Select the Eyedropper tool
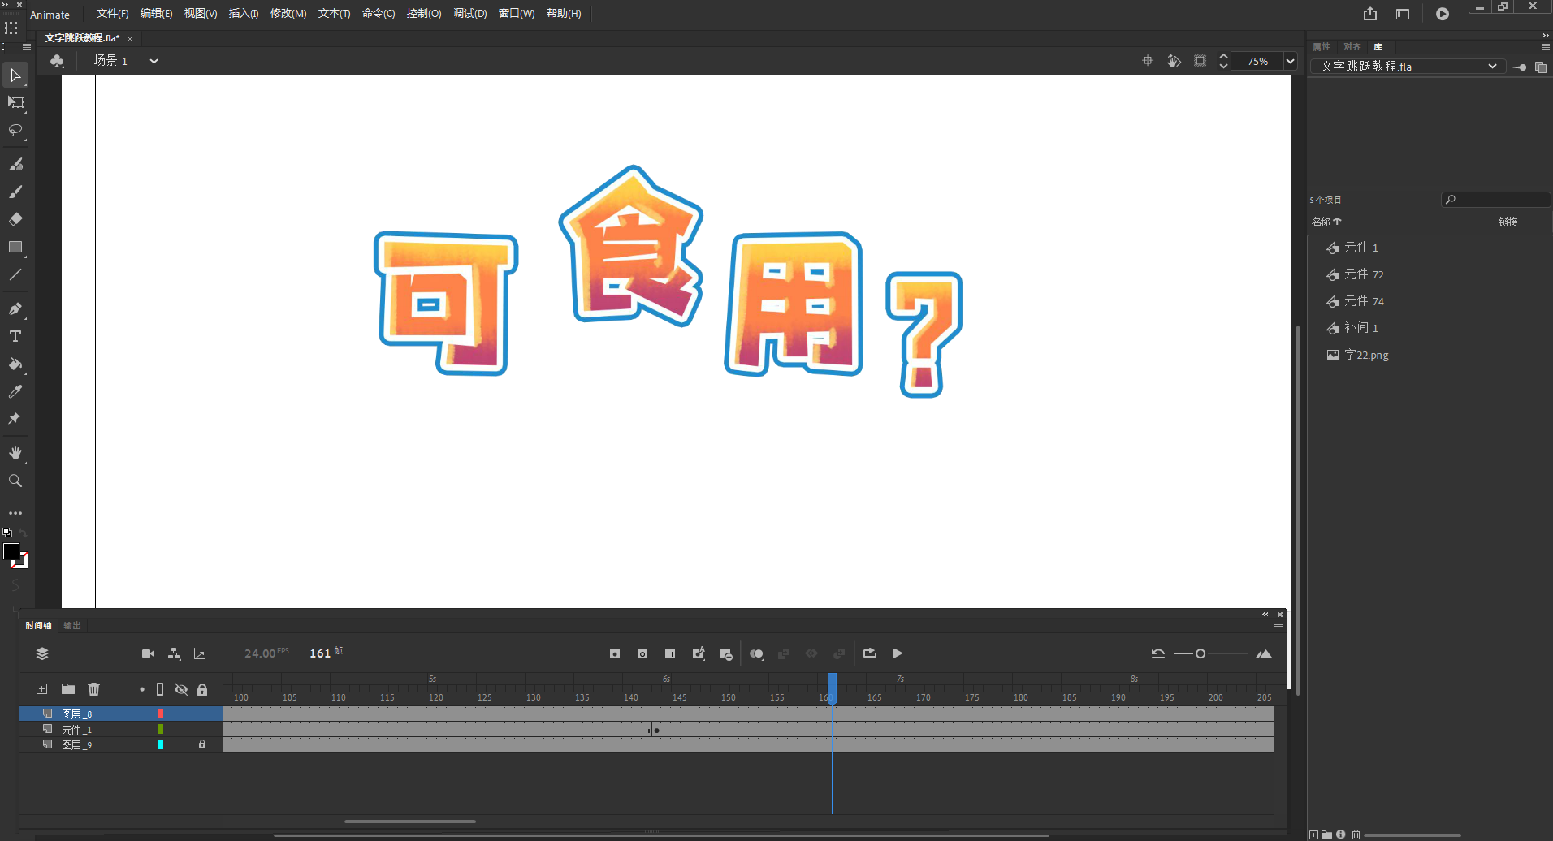 point(15,391)
